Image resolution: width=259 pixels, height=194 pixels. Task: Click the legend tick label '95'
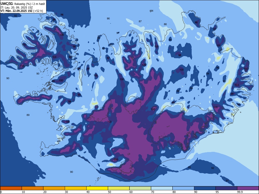[217, 192]
